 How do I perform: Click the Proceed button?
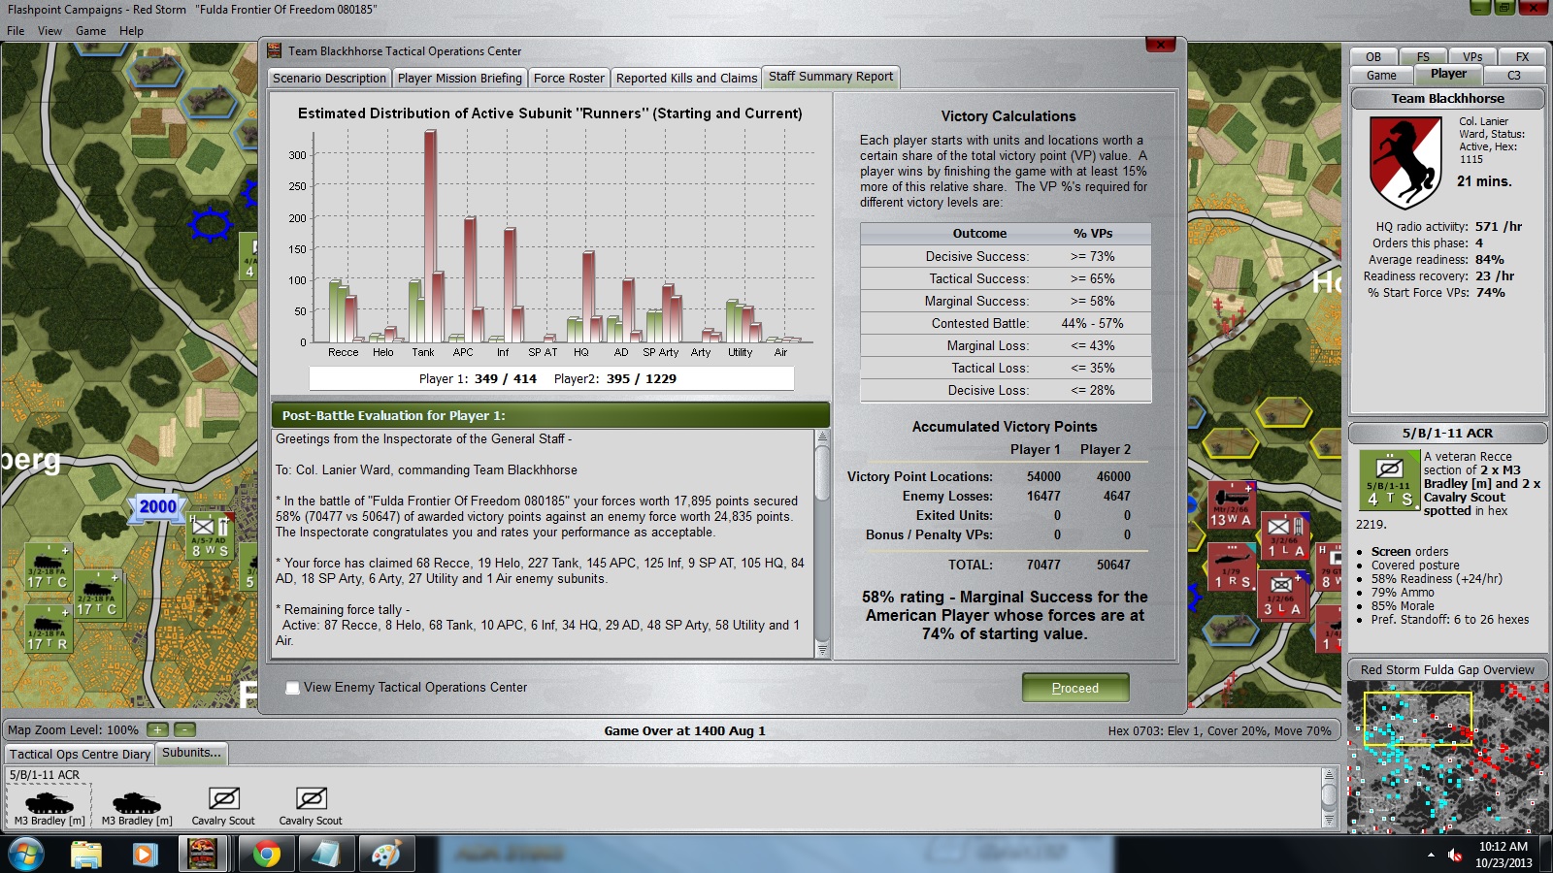click(x=1075, y=688)
